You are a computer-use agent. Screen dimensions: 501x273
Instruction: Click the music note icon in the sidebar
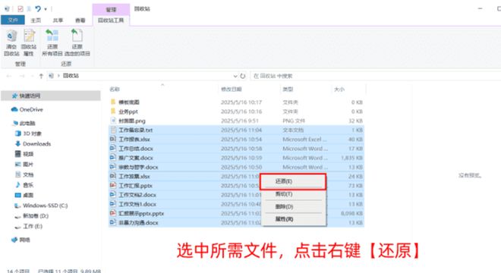coord(18,185)
